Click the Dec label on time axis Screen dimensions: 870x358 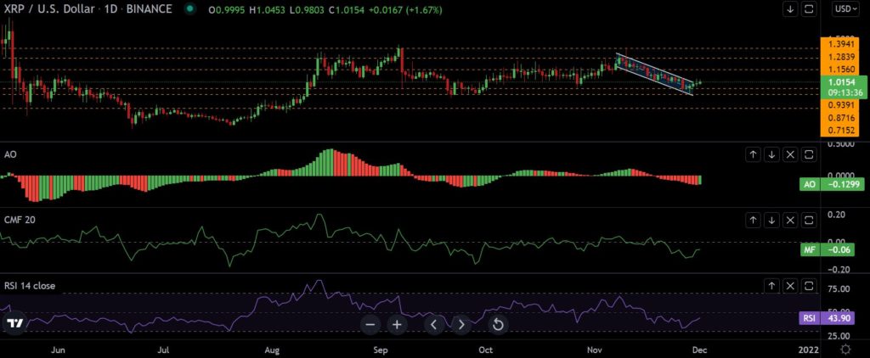pos(699,350)
